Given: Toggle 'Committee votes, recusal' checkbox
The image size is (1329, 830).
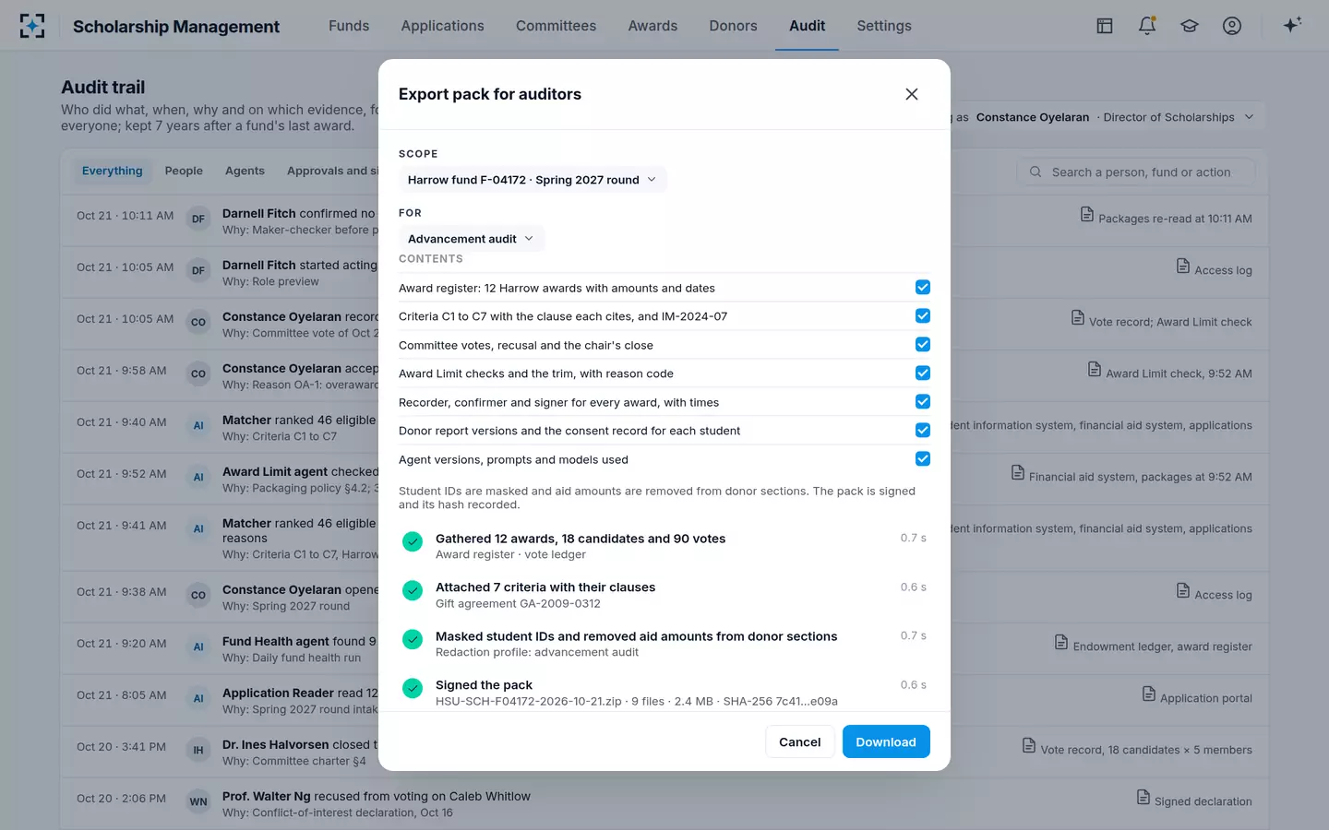Looking at the screenshot, I should pyautogui.click(x=923, y=345).
